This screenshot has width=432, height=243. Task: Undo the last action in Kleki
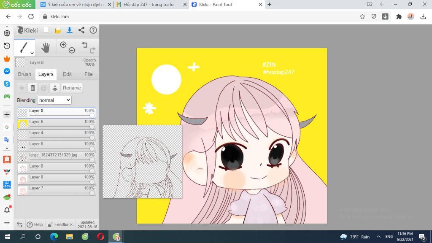click(x=84, y=45)
